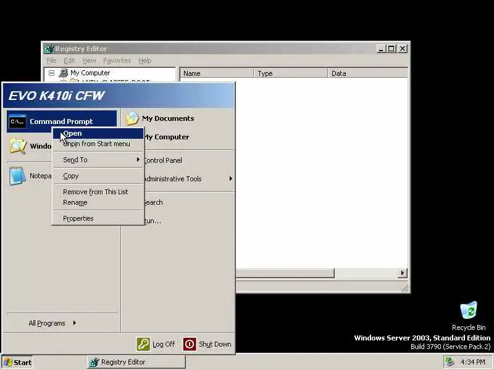494x370 pixels.
Task: Click the Notepad icon in Start menu
Action: click(18, 176)
